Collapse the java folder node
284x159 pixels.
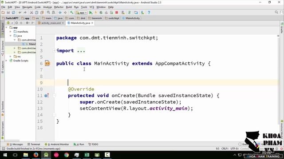[11, 36]
